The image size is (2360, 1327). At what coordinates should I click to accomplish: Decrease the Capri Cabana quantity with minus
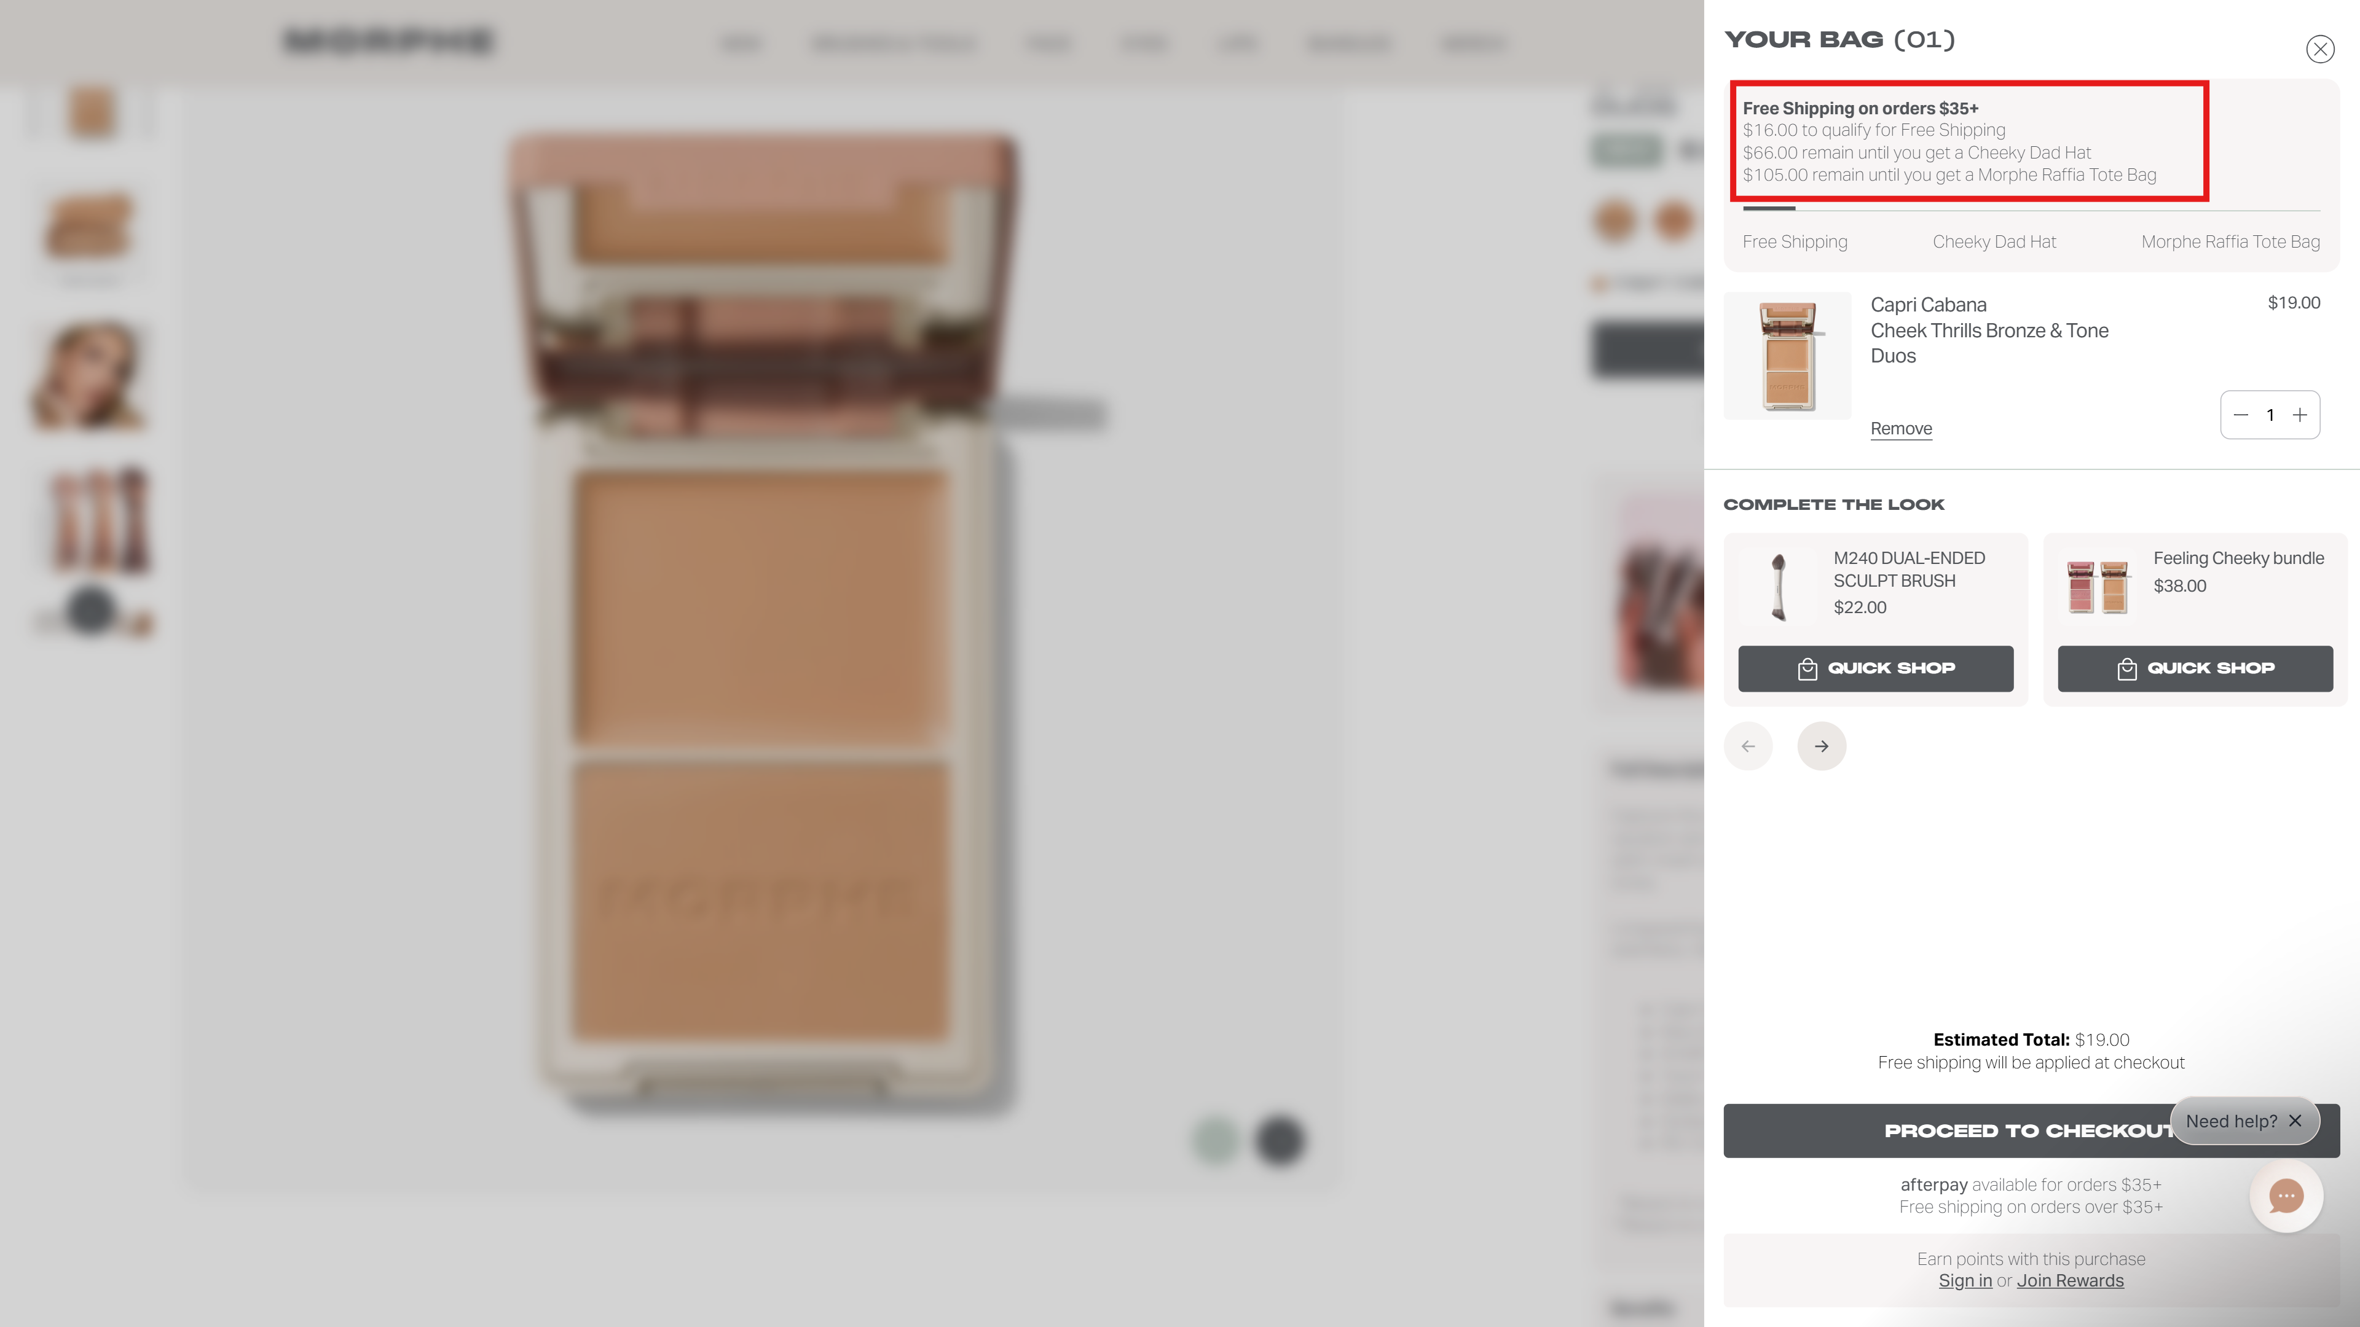2240,414
